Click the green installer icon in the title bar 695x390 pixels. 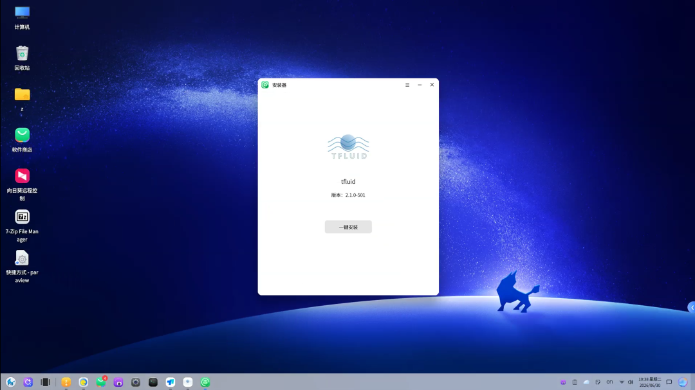265,85
